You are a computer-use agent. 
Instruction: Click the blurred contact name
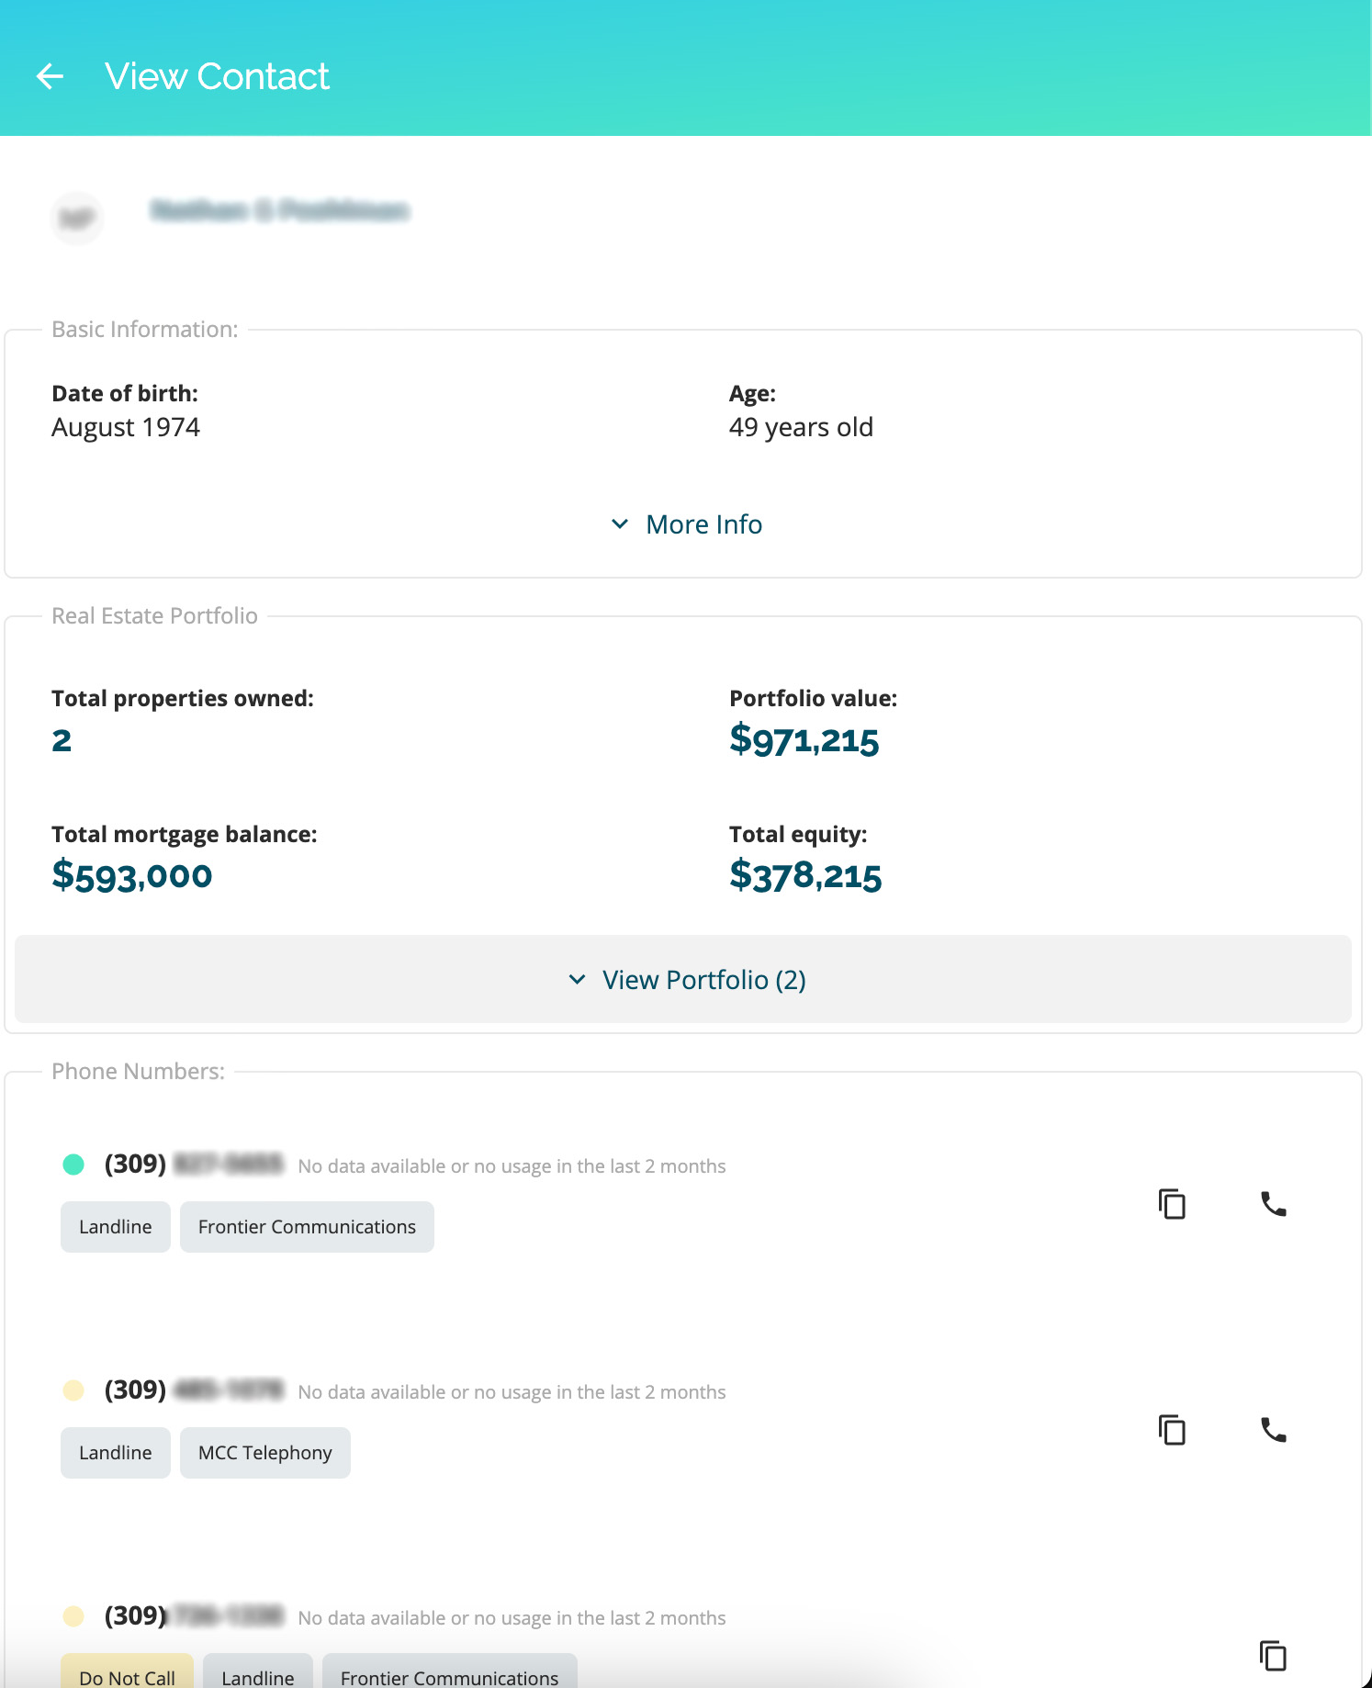tap(280, 211)
